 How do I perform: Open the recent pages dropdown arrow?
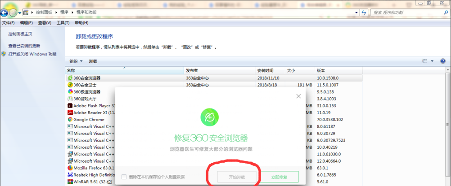tap(20, 13)
